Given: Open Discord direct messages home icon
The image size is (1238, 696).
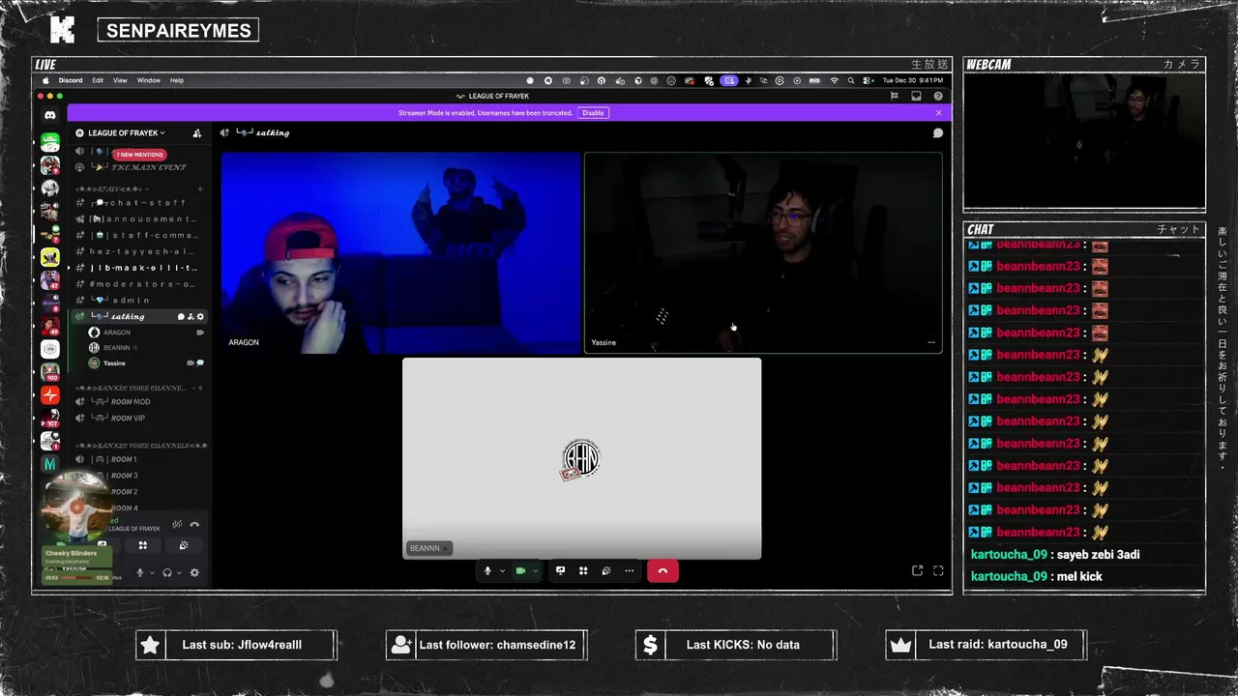Looking at the screenshot, I should [x=50, y=115].
